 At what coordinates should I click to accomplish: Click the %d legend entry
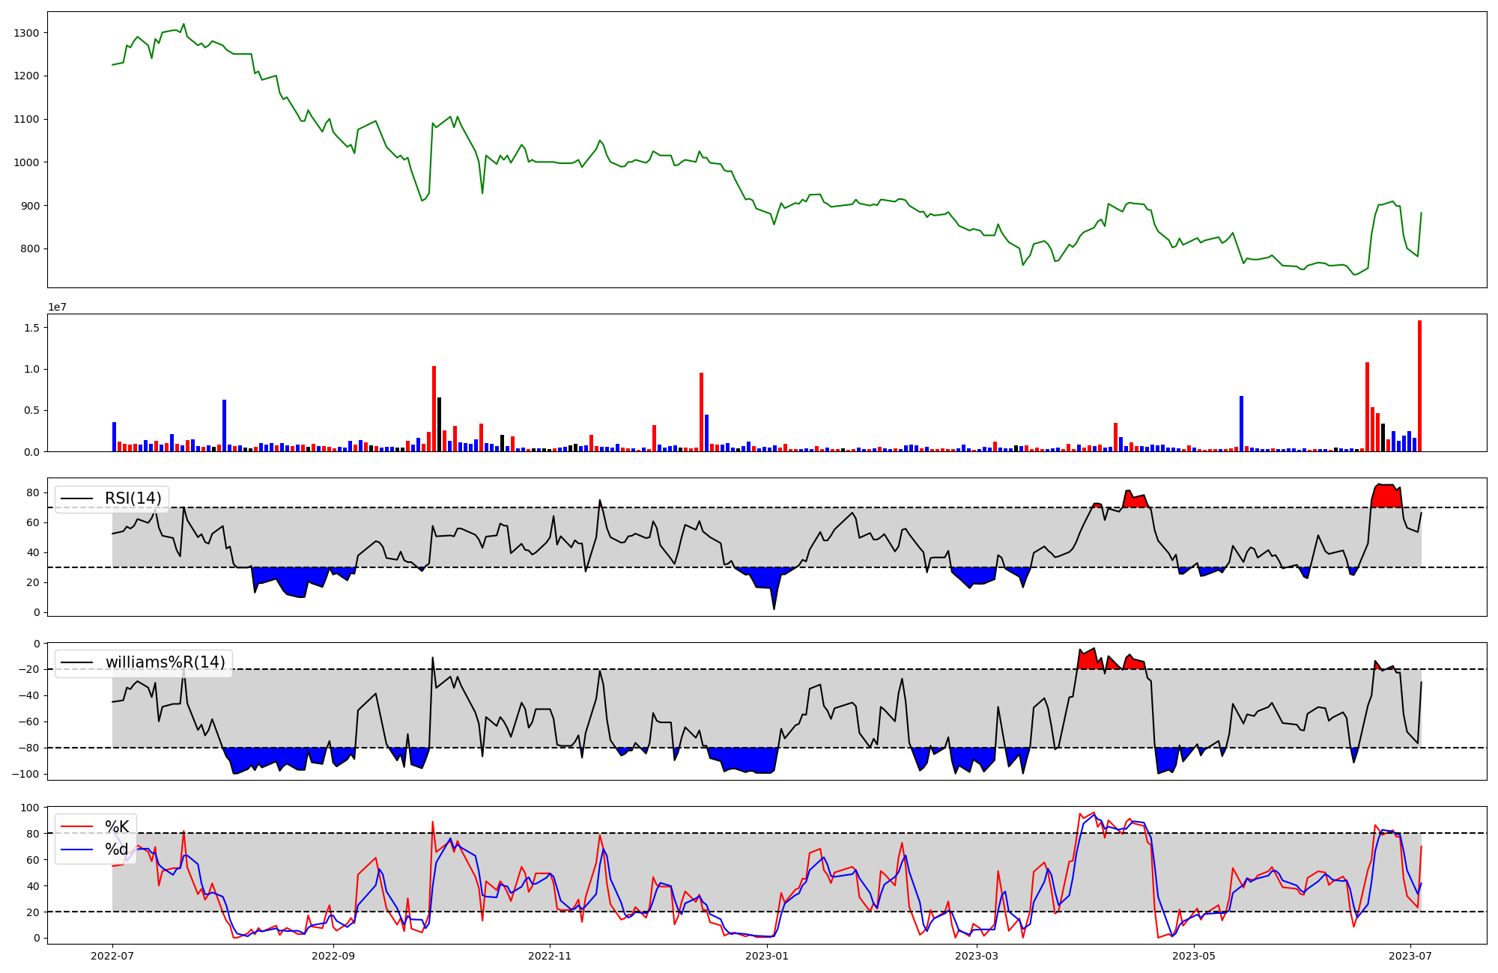[116, 849]
